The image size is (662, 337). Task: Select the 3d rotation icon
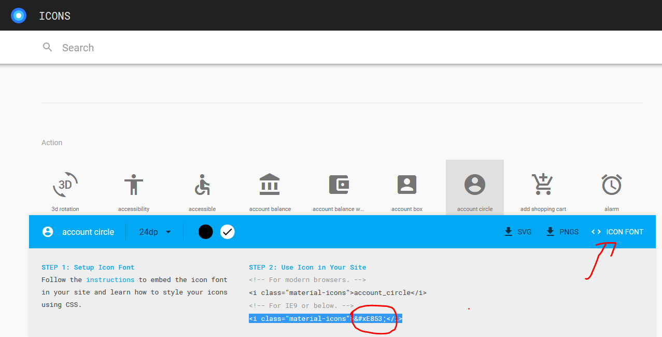[65, 184]
